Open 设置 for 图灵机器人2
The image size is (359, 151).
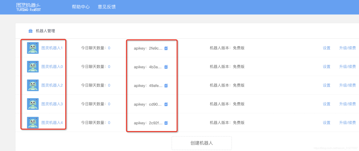326,85
